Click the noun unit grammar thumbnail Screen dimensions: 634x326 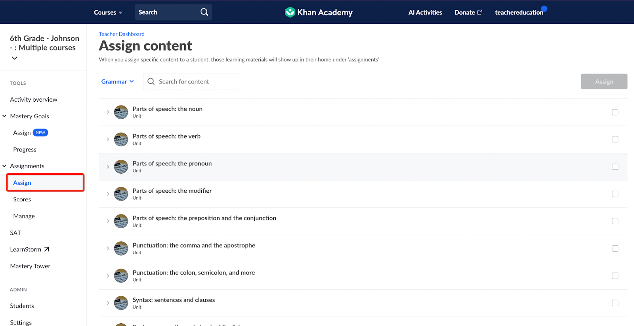[x=121, y=112]
